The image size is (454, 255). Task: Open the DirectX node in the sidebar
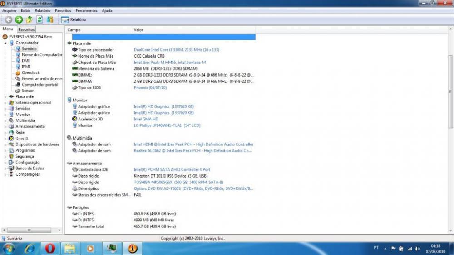coord(22,139)
